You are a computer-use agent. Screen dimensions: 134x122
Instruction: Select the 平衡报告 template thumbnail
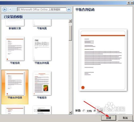42,83
